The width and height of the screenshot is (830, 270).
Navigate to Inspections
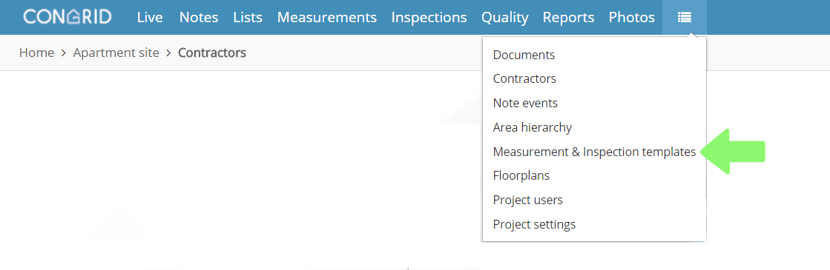pos(429,18)
